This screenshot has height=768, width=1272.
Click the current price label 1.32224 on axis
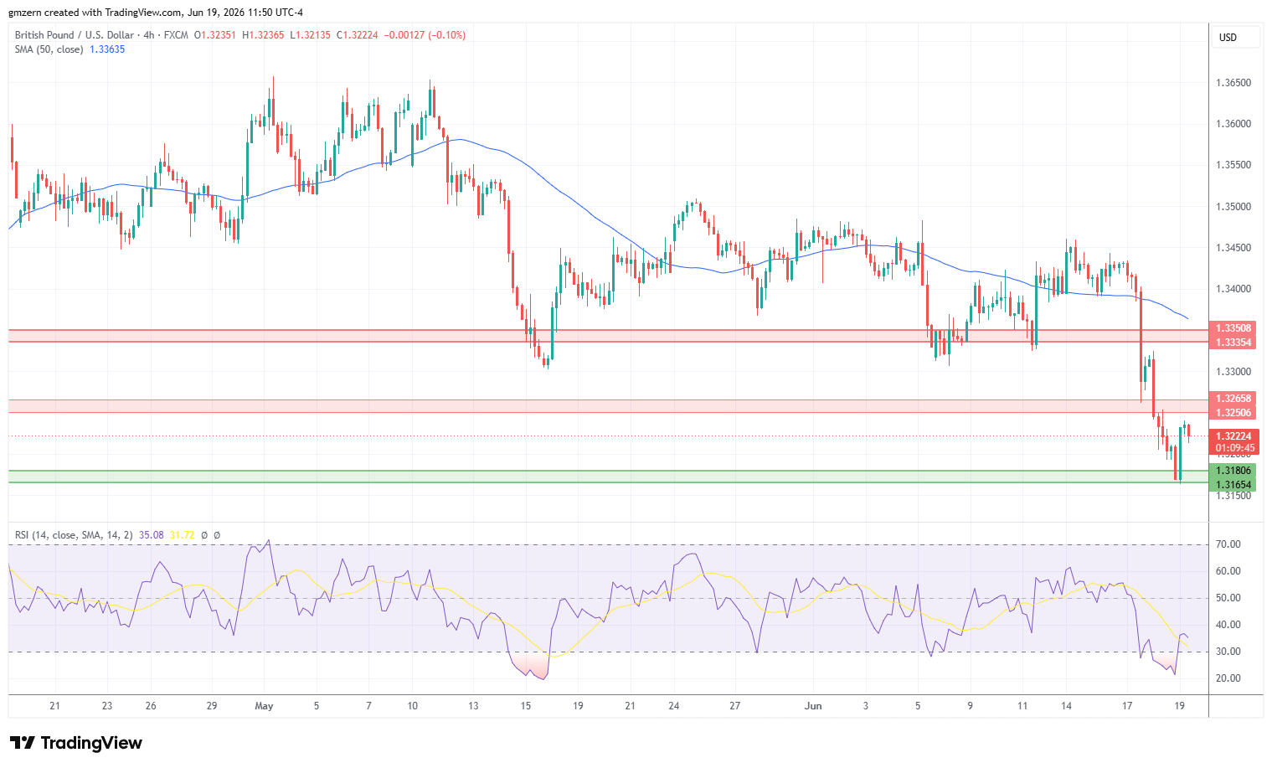pyautogui.click(x=1233, y=436)
